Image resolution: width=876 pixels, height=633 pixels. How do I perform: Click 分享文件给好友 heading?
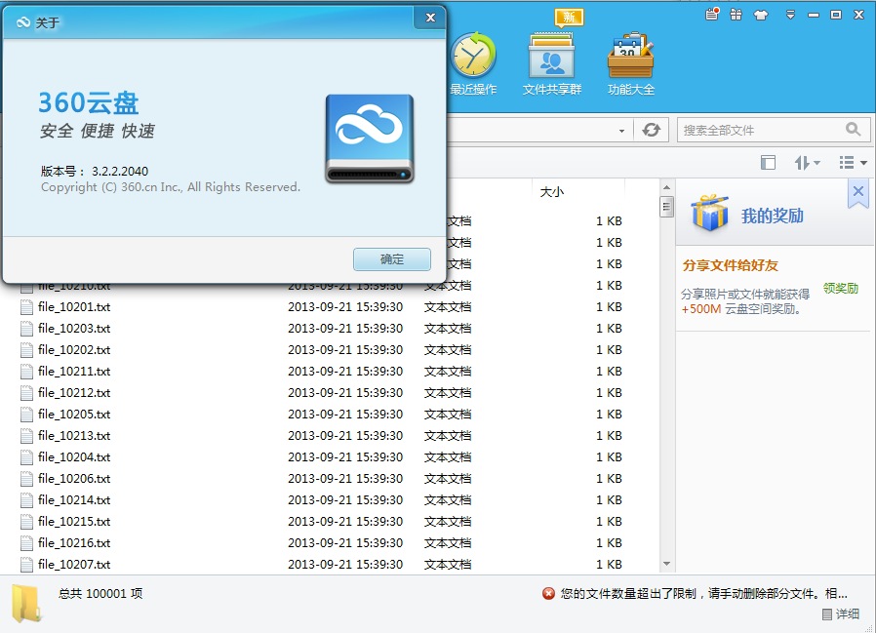click(731, 265)
